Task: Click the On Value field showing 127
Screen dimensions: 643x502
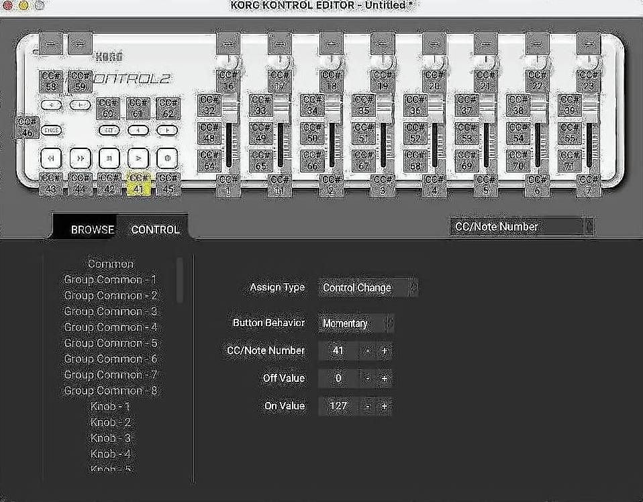Action: tap(338, 406)
